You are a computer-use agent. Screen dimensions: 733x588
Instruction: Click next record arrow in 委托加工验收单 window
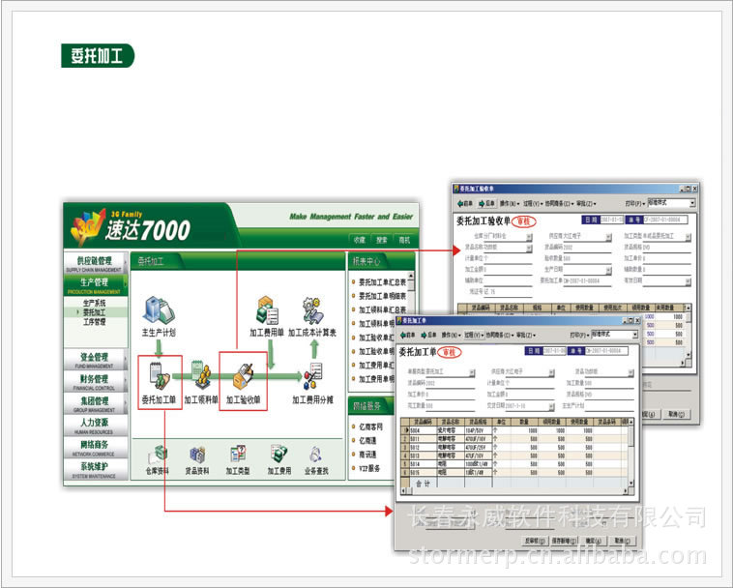[486, 204]
